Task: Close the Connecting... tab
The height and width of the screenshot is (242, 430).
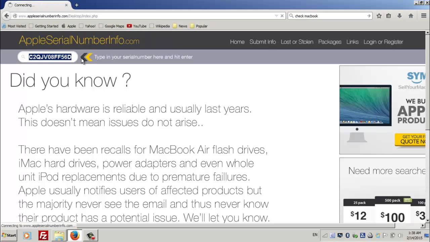Action: point(66,5)
